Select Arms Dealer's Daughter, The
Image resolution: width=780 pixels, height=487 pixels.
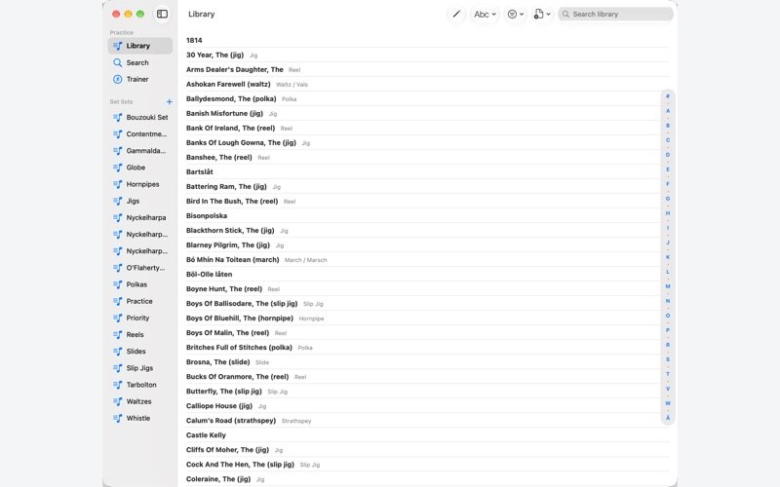click(427, 69)
